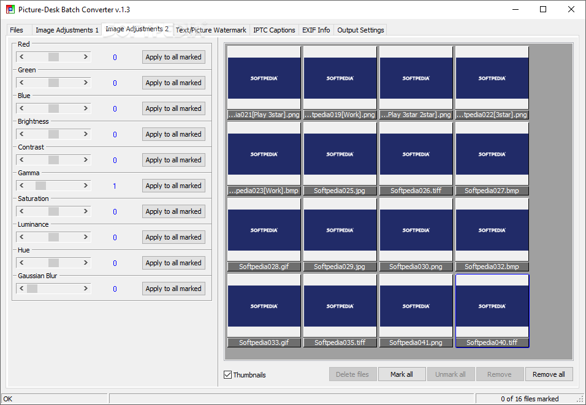This screenshot has width=586, height=405.
Task: Apply Blue value to all marked
Action: (x=173, y=108)
